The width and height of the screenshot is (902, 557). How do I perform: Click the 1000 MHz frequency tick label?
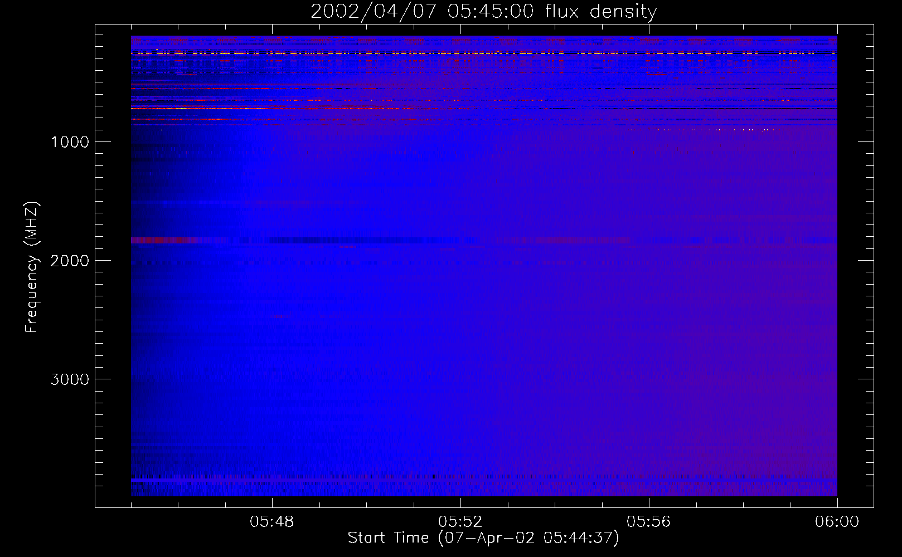[70, 142]
